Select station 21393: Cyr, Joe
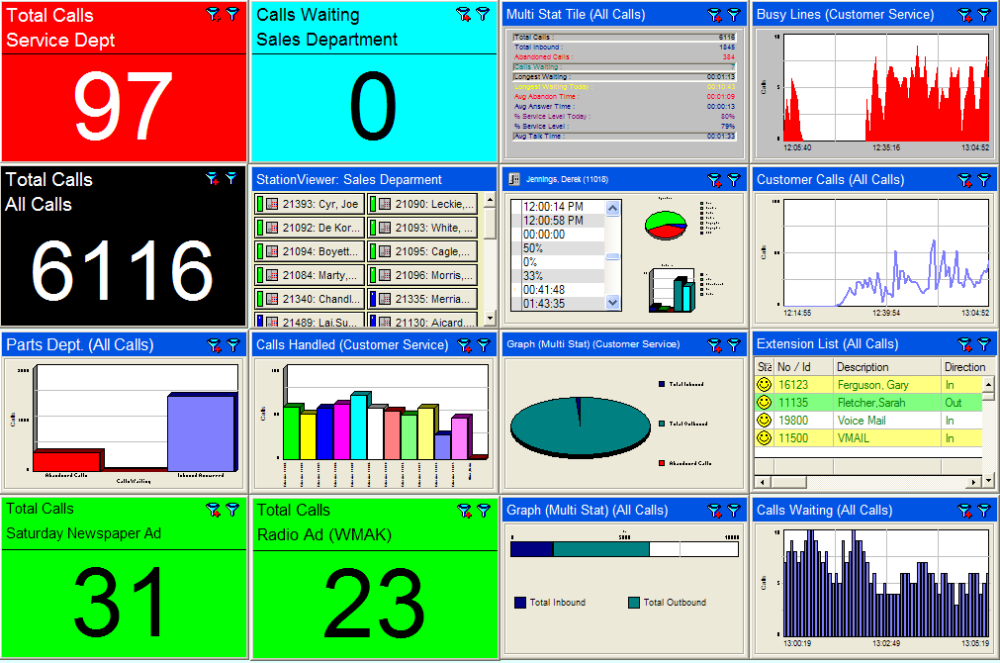1000x663 pixels. tap(309, 204)
